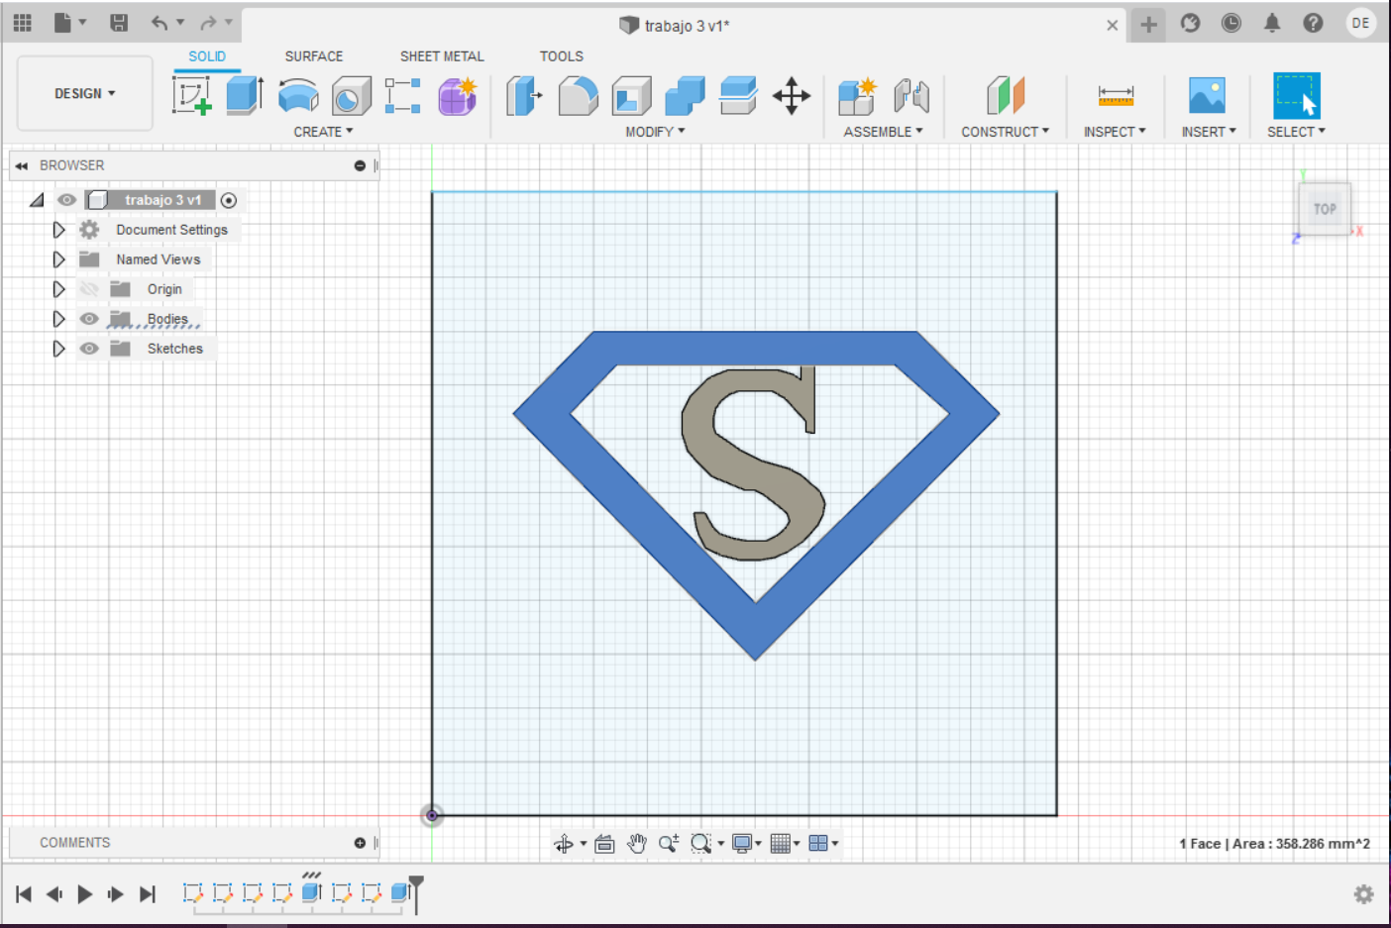Jump to timeline beginning
The image size is (1391, 928).
(x=24, y=894)
